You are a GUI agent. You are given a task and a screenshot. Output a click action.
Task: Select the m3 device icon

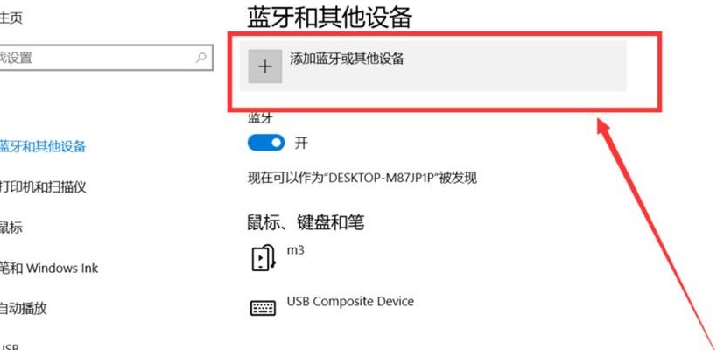click(x=264, y=258)
